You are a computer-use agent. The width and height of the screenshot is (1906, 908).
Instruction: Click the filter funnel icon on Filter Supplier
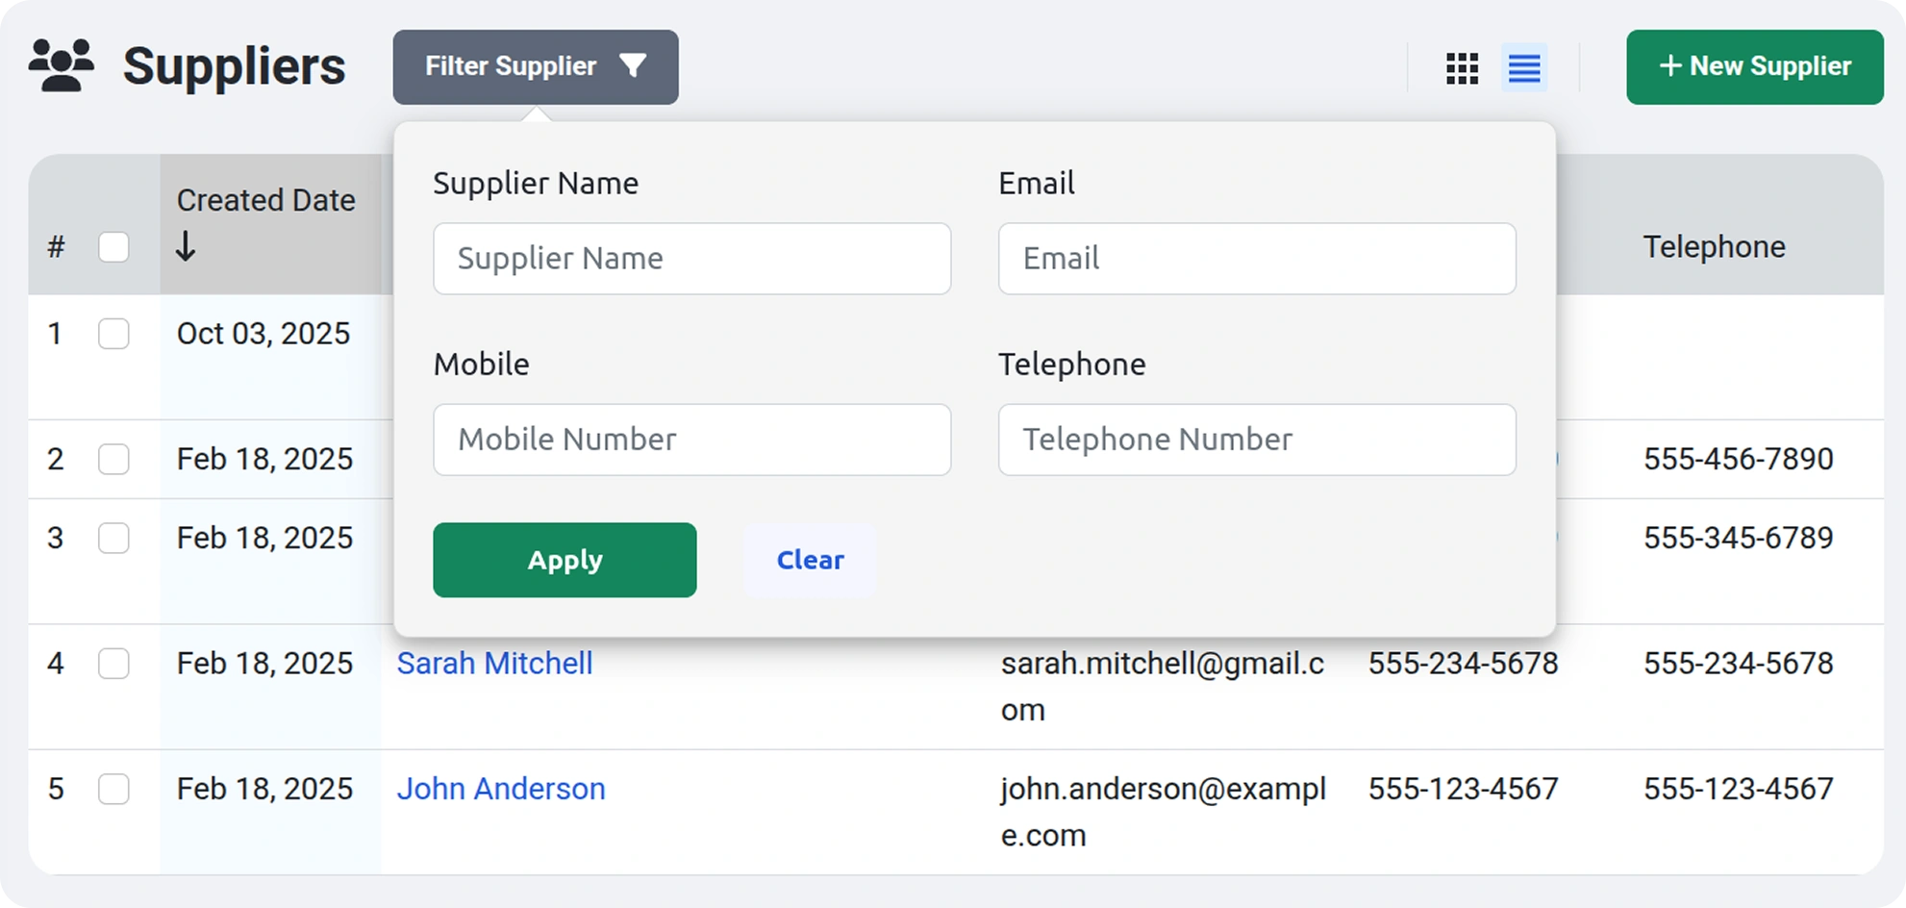click(x=634, y=66)
